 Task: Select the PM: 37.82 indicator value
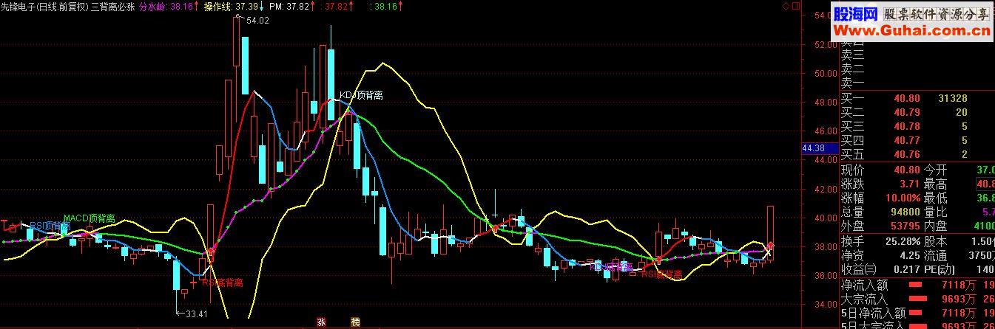(x=289, y=6)
